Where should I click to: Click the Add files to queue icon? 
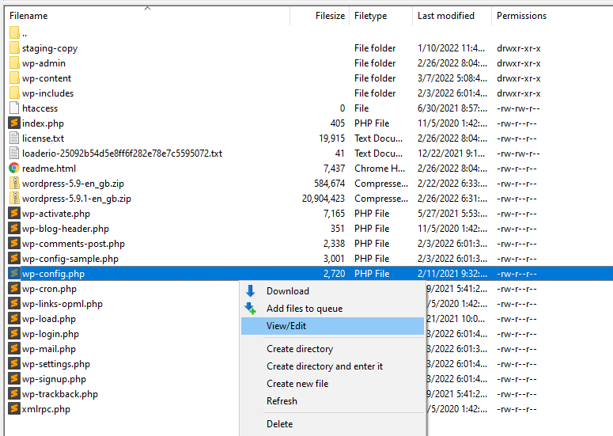[251, 309]
